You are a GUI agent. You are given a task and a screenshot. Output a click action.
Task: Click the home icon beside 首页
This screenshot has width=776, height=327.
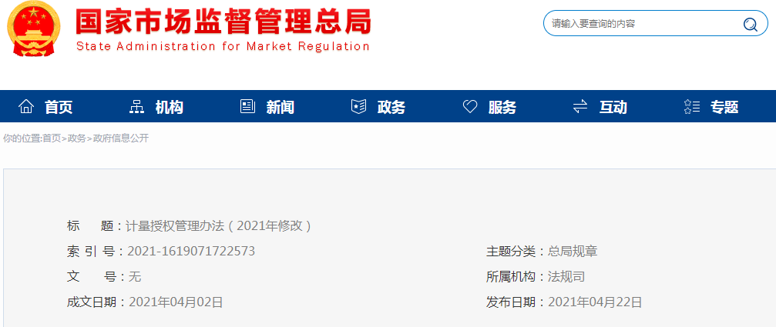tap(25, 106)
